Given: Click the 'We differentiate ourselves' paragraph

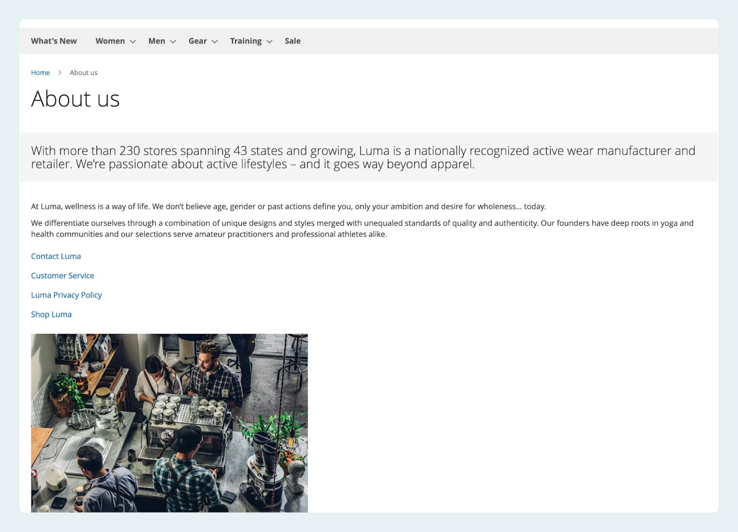Looking at the screenshot, I should 362,229.
